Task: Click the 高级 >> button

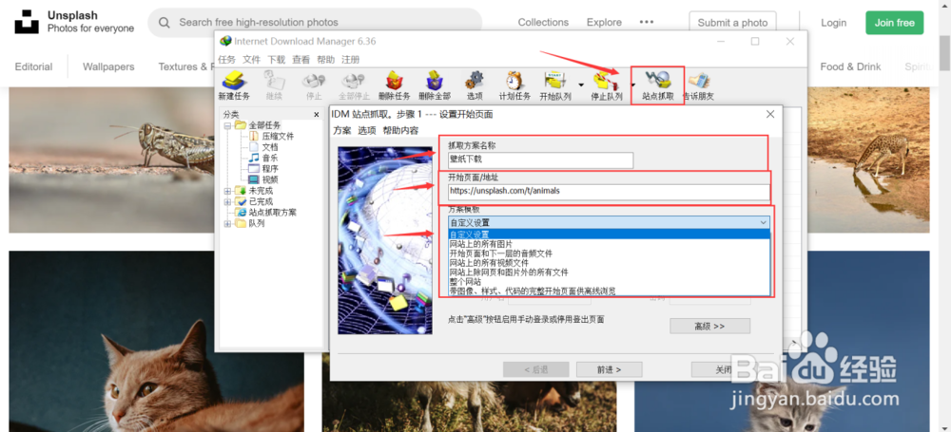Action: 709,326
